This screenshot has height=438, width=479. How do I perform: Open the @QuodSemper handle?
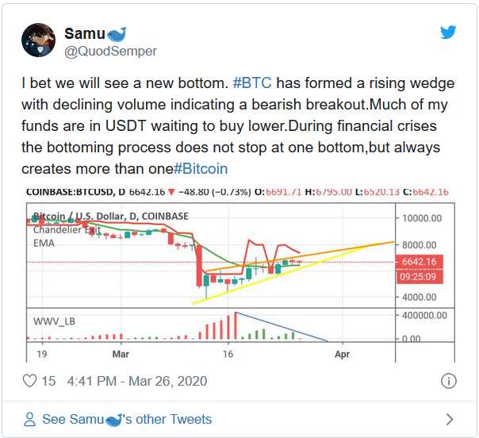pyautogui.click(x=110, y=52)
